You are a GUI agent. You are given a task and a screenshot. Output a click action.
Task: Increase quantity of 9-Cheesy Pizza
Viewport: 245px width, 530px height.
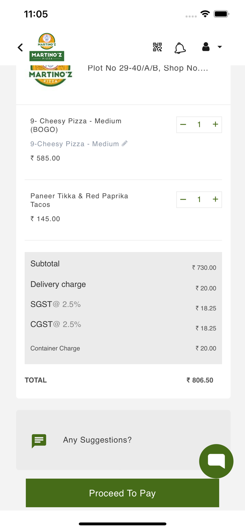coord(215,124)
